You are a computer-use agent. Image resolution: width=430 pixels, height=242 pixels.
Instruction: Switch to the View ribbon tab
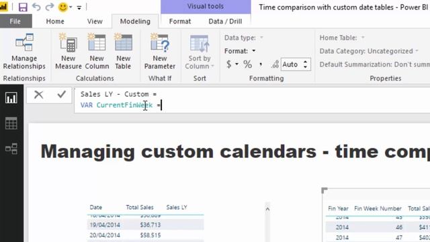coord(95,21)
